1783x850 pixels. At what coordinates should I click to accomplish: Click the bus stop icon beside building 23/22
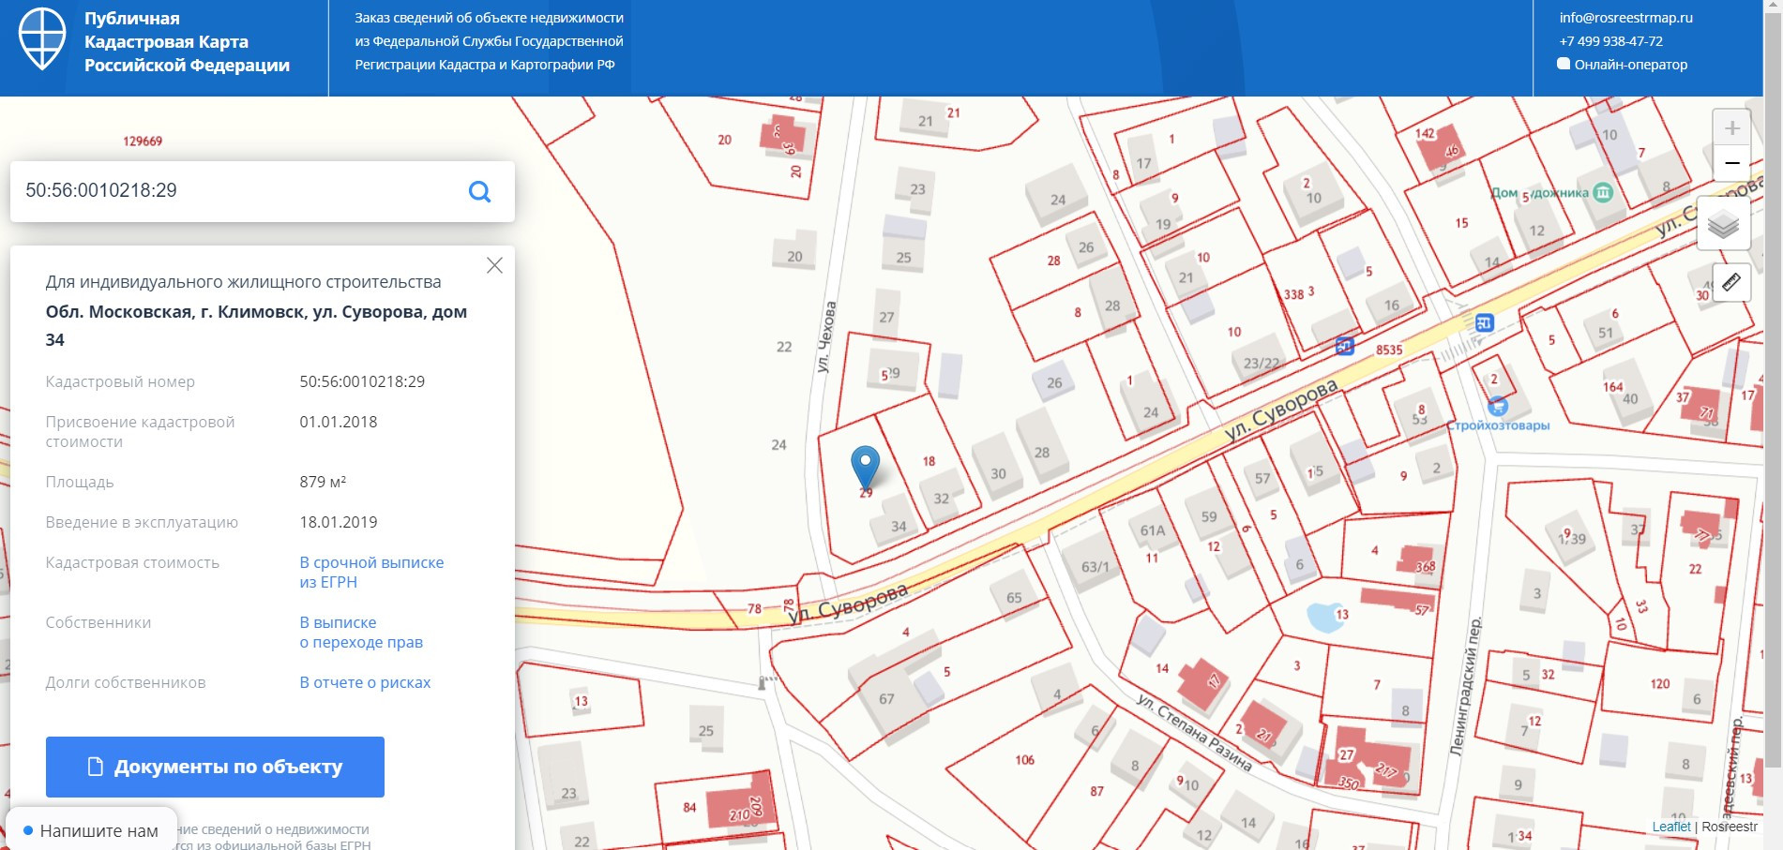[1344, 346]
